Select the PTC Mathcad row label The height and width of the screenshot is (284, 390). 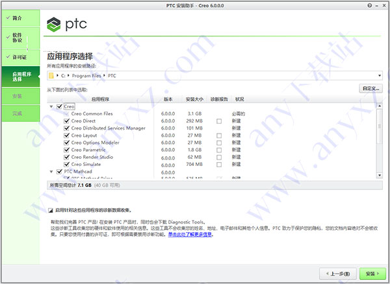coord(78,171)
